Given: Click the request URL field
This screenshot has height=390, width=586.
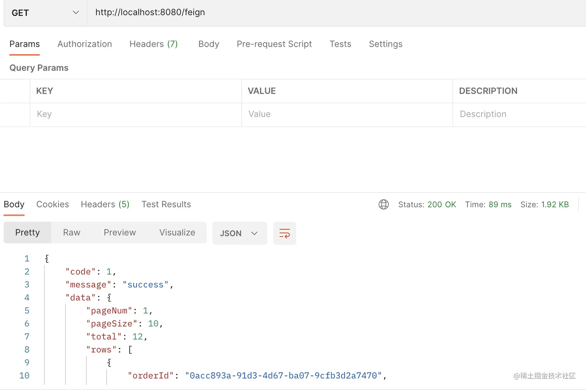Looking at the screenshot, I should pyautogui.click(x=336, y=13).
